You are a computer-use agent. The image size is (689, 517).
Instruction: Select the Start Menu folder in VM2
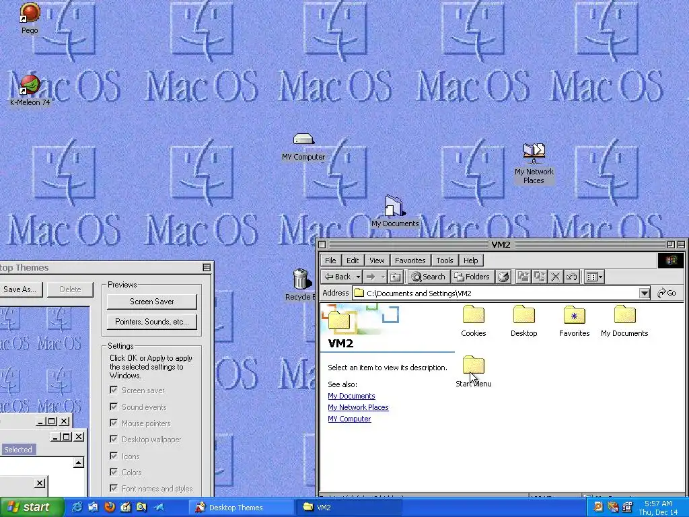[473, 366]
